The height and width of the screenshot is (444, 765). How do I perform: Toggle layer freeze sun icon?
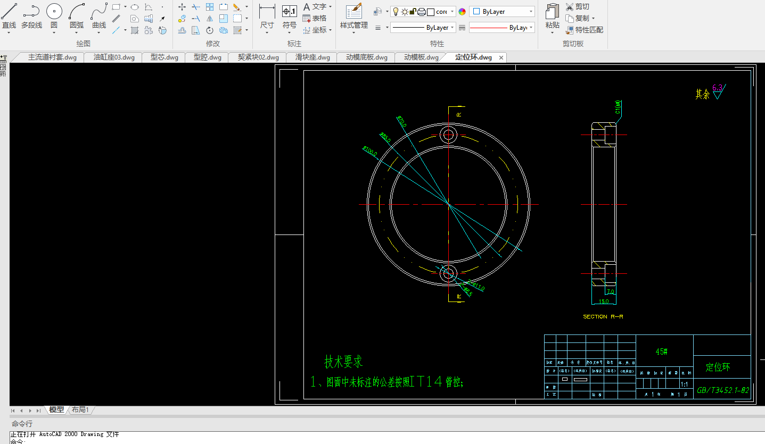(405, 12)
